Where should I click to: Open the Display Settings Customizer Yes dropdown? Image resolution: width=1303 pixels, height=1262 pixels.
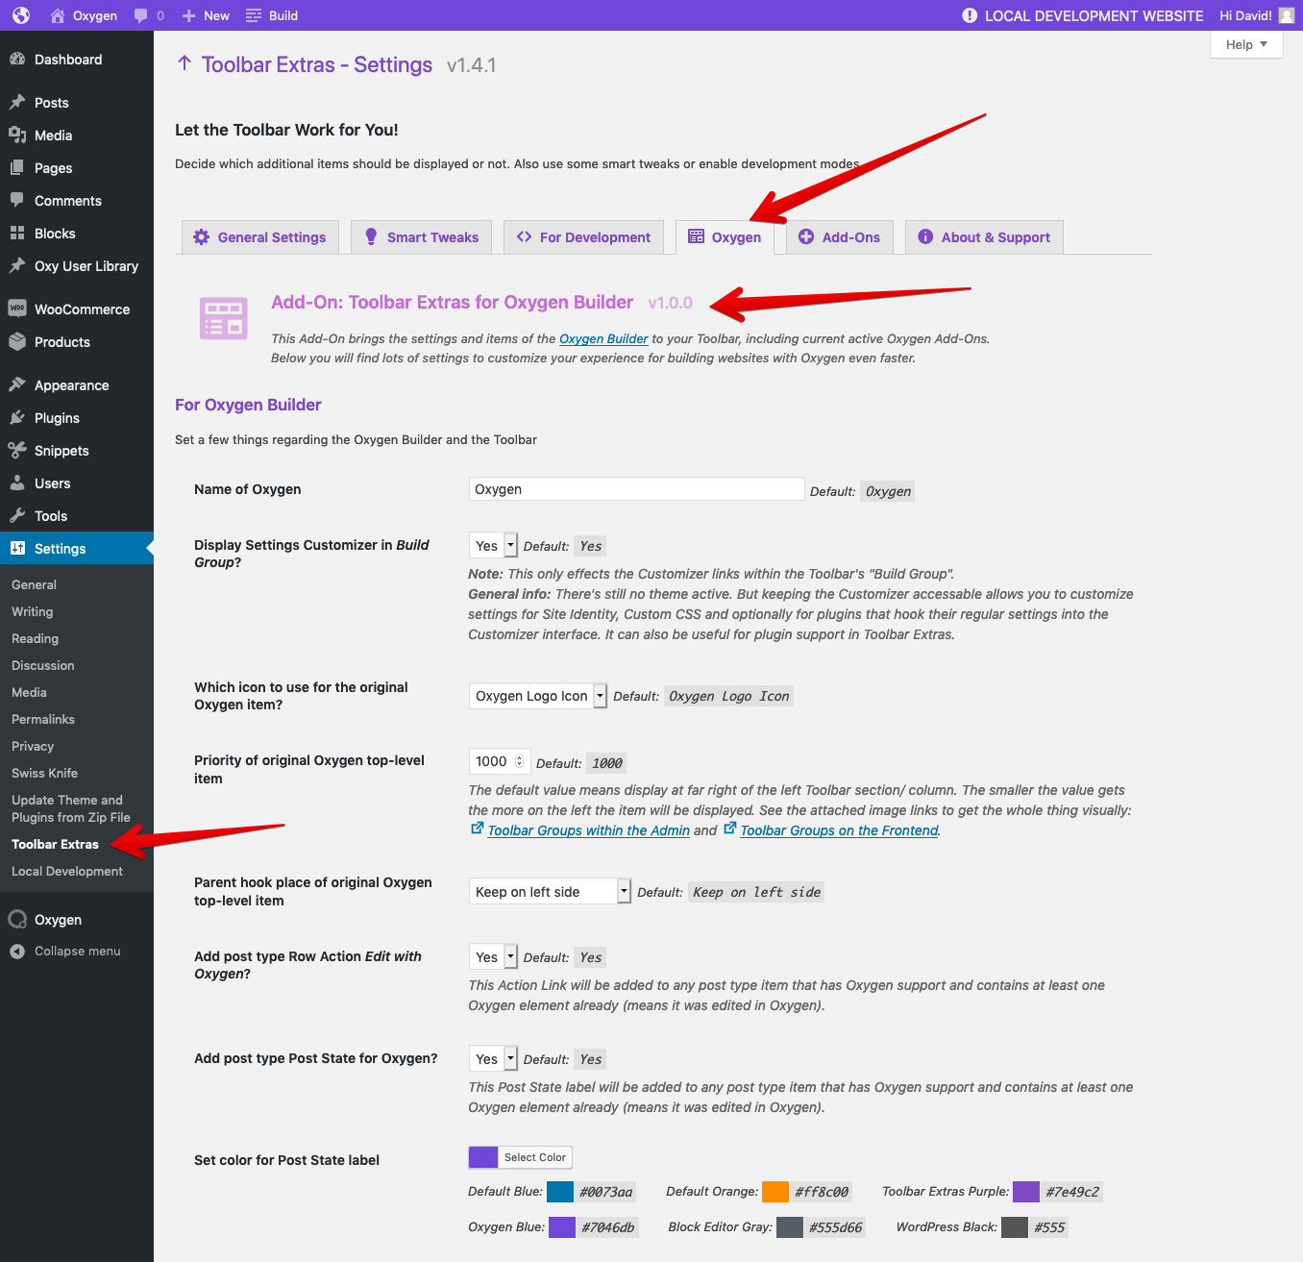click(x=493, y=546)
